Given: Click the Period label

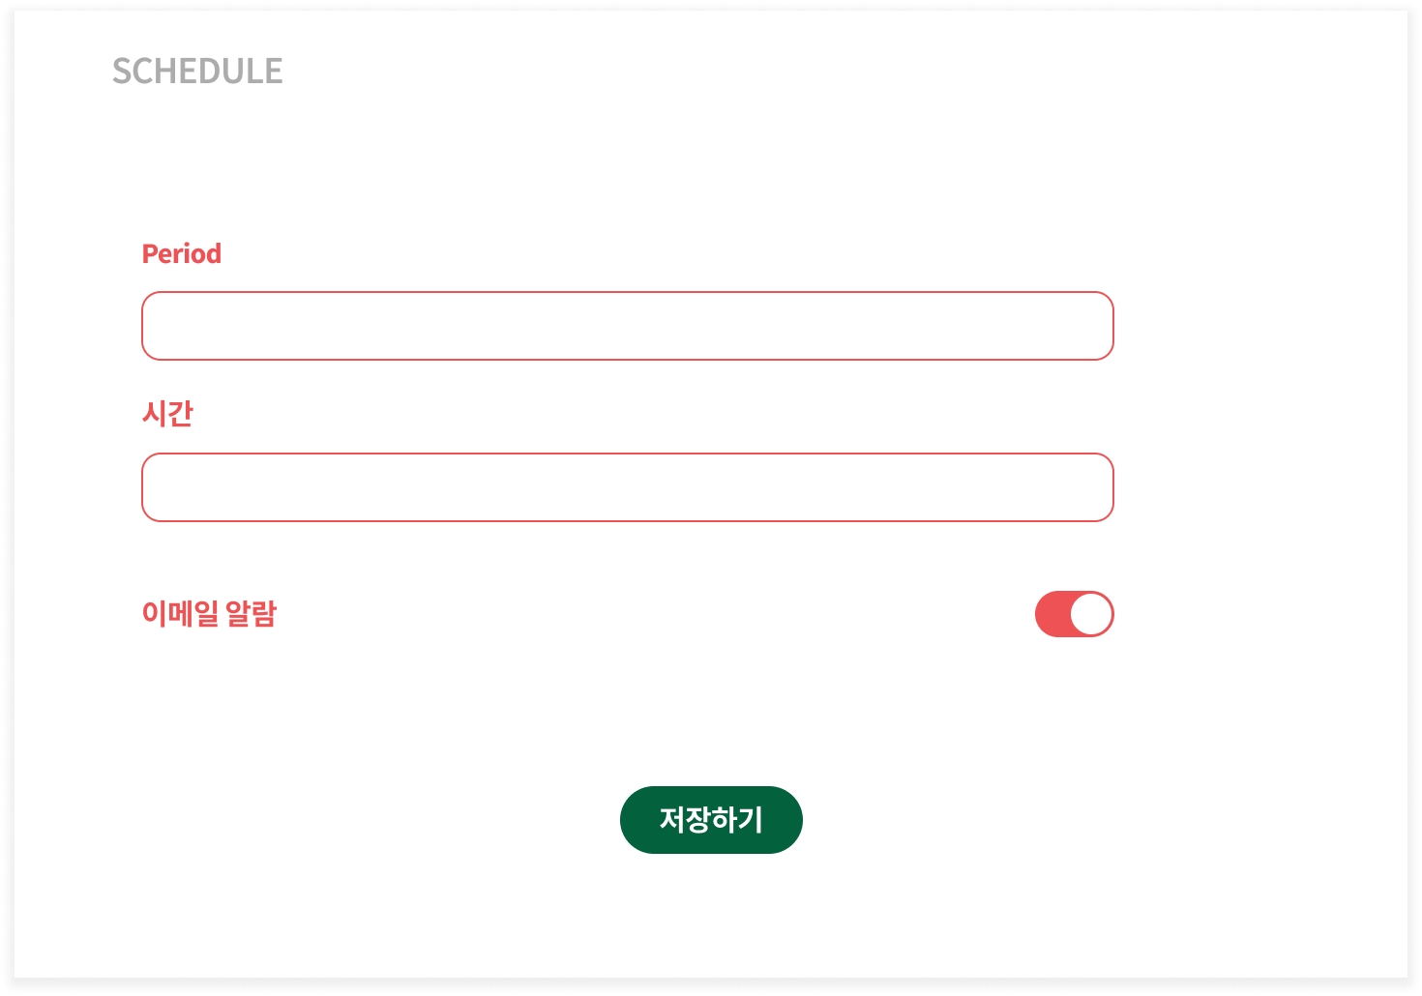Looking at the screenshot, I should click(x=182, y=253).
